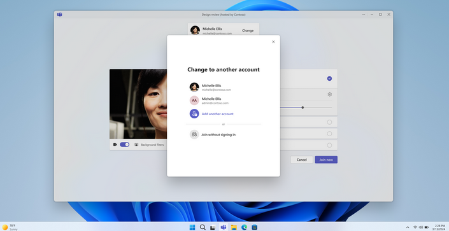Click the Design review window title text

tap(224, 15)
